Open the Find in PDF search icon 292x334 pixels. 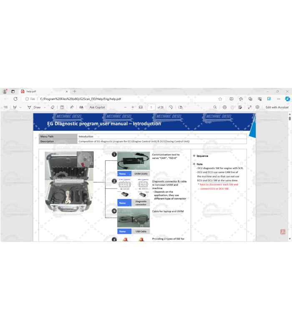(215, 107)
